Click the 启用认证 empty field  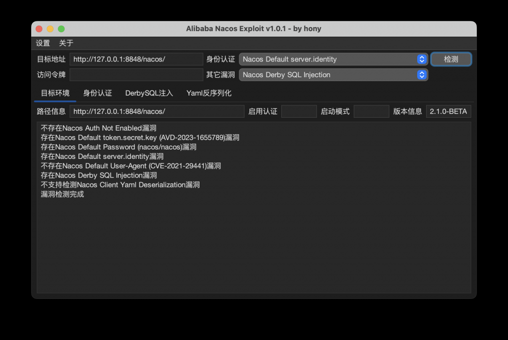[299, 111]
